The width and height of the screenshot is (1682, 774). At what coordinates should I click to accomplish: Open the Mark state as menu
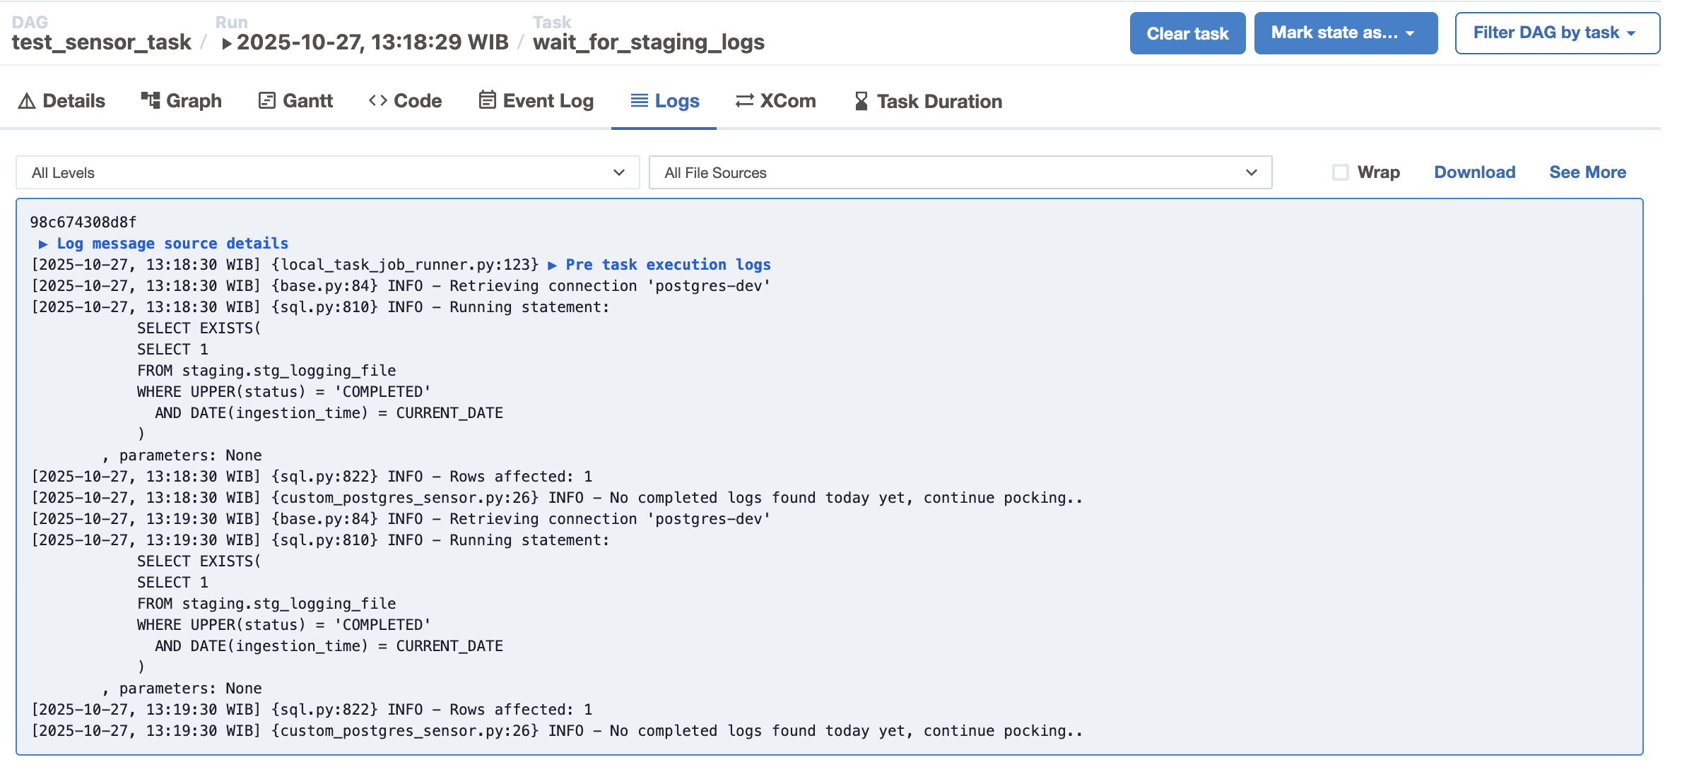pos(1345,33)
